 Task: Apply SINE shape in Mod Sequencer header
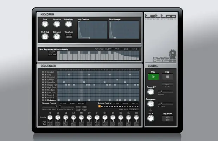[x=126, y=49]
